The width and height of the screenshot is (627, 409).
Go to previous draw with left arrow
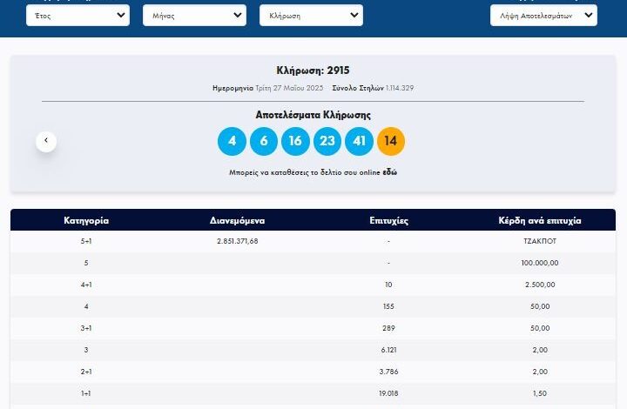[x=46, y=140]
